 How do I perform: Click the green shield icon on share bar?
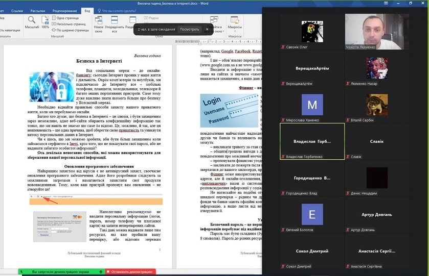(101, 271)
